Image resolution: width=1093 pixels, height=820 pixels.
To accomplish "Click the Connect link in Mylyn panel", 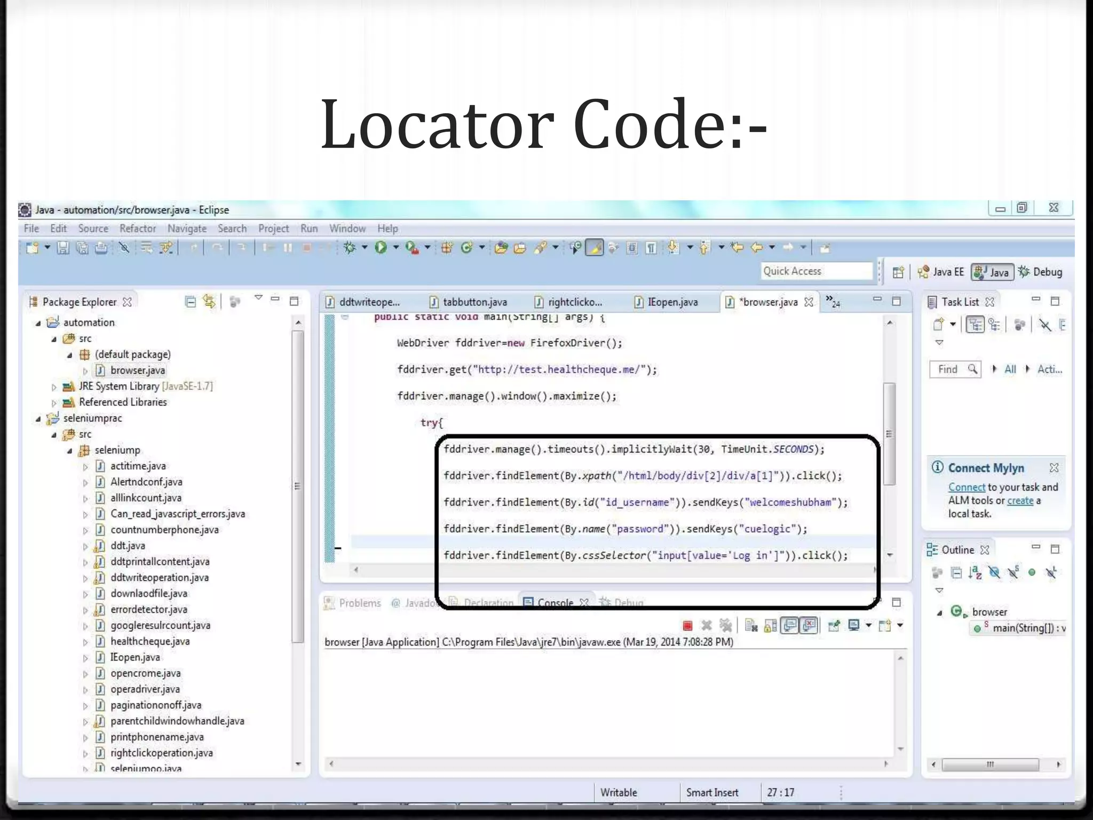I will [966, 487].
